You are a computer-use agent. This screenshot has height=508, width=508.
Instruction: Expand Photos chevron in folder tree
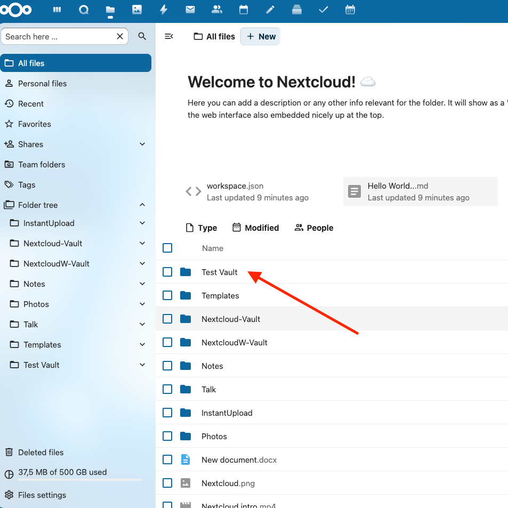coord(142,304)
